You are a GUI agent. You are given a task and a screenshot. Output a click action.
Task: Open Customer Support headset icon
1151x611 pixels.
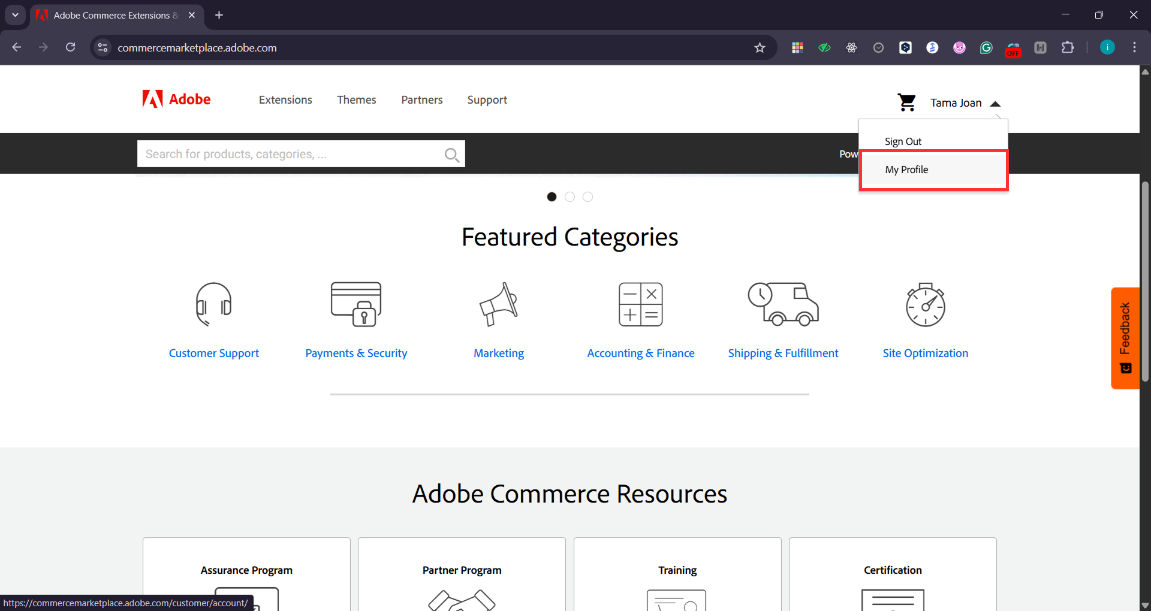pyautogui.click(x=214, y=304)
